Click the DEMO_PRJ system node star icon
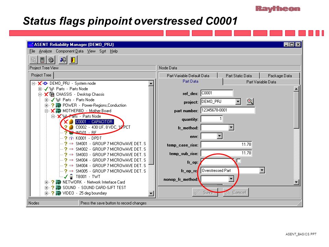The height and width of the screenshot is (247, 329). pos(46,83)
